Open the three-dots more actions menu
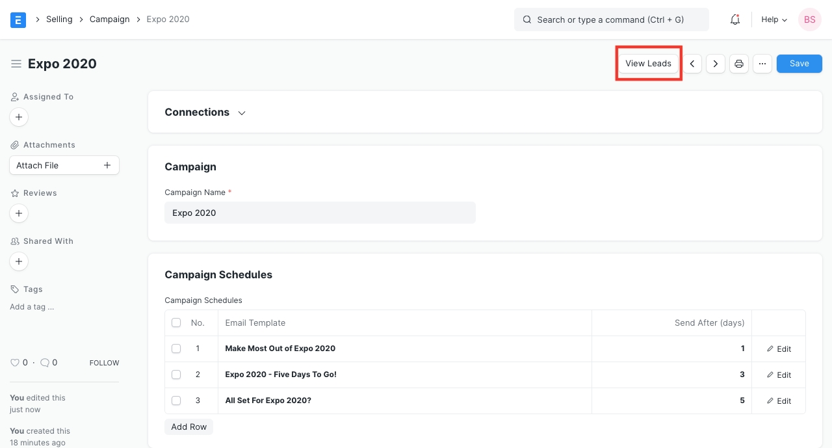Screen dimensions: 832x448 [x=762, y=64]
